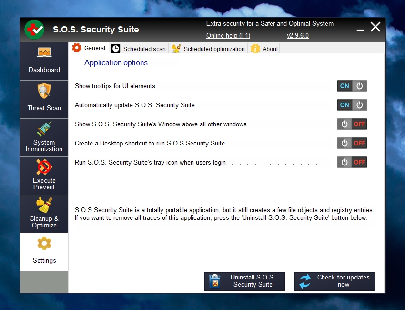The height and width of the screenshot is (310, 405).
Task: Enable Show Window above all other windows
Action: point(352,124)
